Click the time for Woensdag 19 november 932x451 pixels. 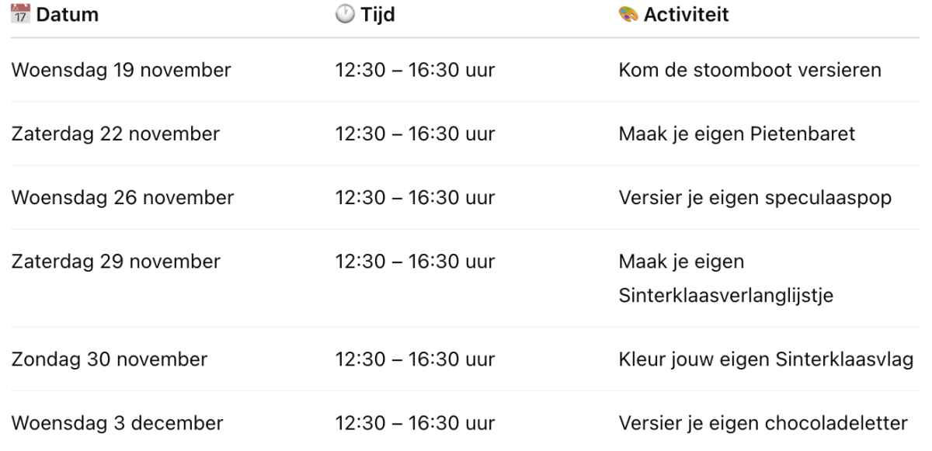click(x=415, y=70)
